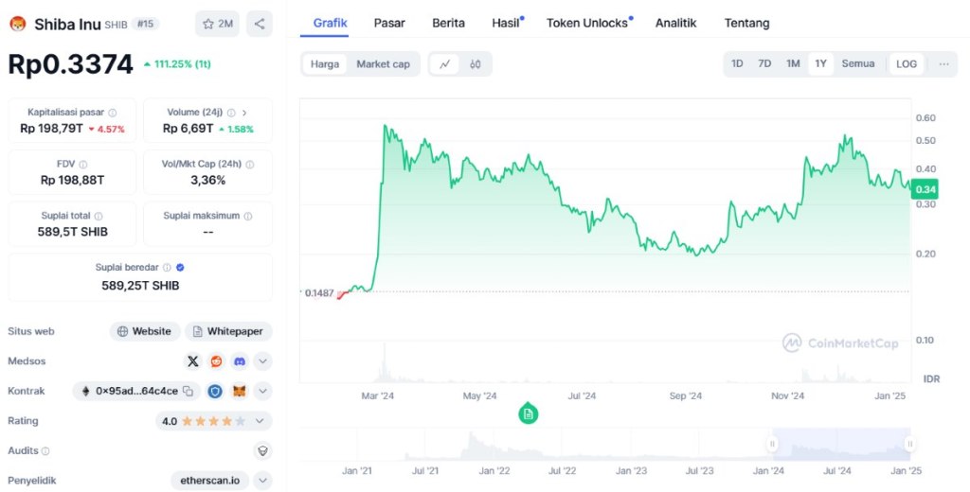Viewport: 970px width, 492px height.
Task: Open the Reddit community icon
Action: click(x=217, y=361)
